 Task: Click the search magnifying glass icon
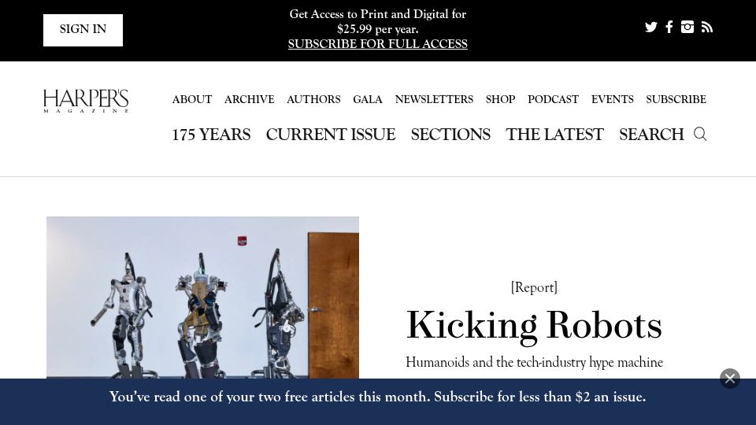click(700, 134)
